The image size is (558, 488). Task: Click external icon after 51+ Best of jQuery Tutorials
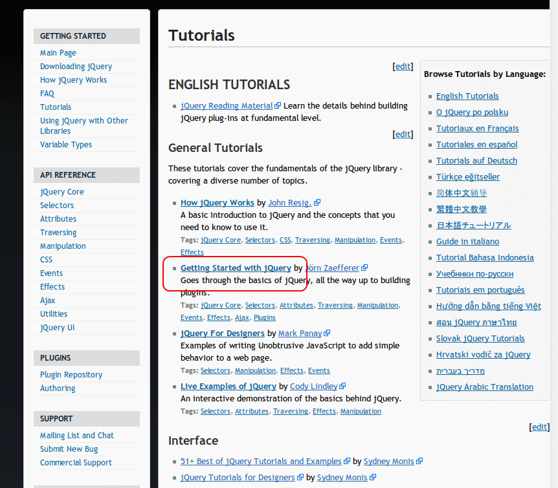pyautogui.click(x=347, y=461)
